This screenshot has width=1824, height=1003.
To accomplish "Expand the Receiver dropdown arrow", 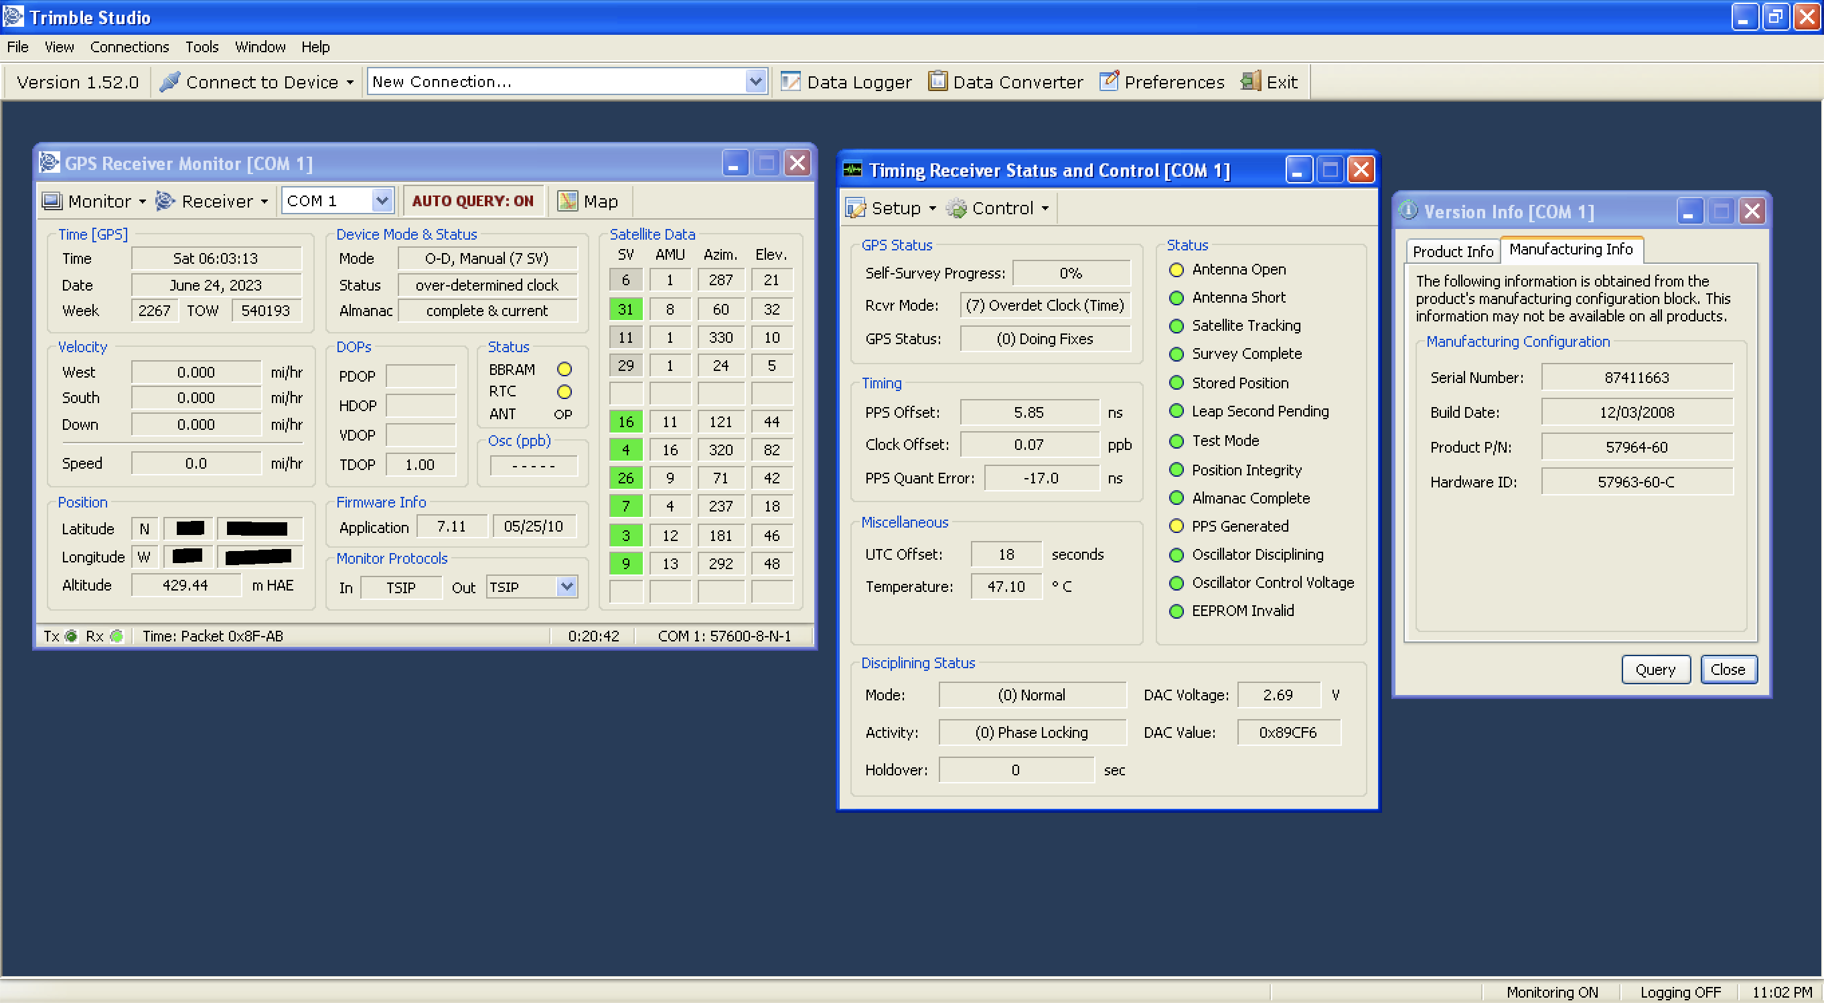I will point(264,202).
